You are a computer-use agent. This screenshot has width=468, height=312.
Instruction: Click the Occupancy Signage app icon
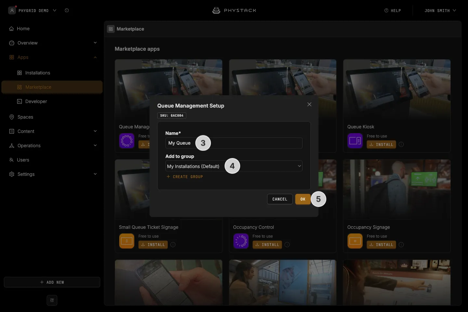tap(355, 241)
